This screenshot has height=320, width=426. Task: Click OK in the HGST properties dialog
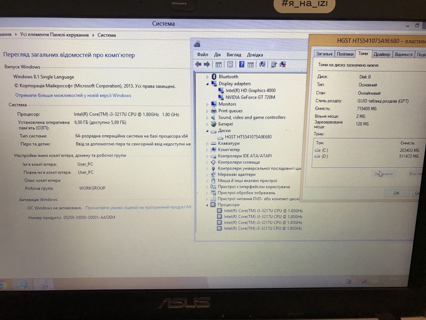point(397,193)
